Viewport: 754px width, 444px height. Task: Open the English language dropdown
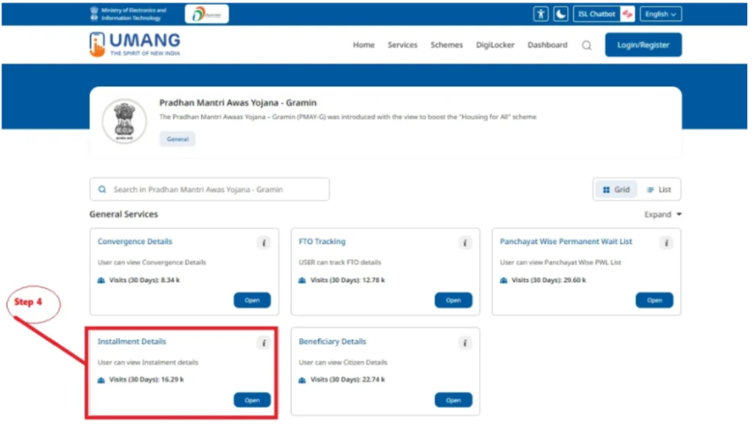660,14
